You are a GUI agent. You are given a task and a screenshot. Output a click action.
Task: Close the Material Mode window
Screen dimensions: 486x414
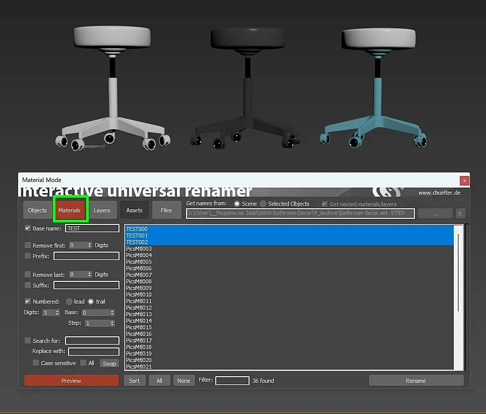464,181
